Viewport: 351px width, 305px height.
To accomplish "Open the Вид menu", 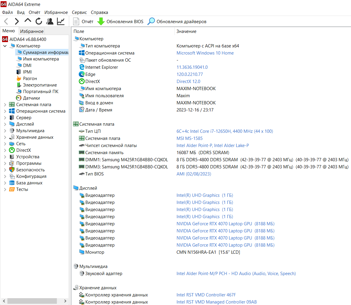I will pos(21,12).
